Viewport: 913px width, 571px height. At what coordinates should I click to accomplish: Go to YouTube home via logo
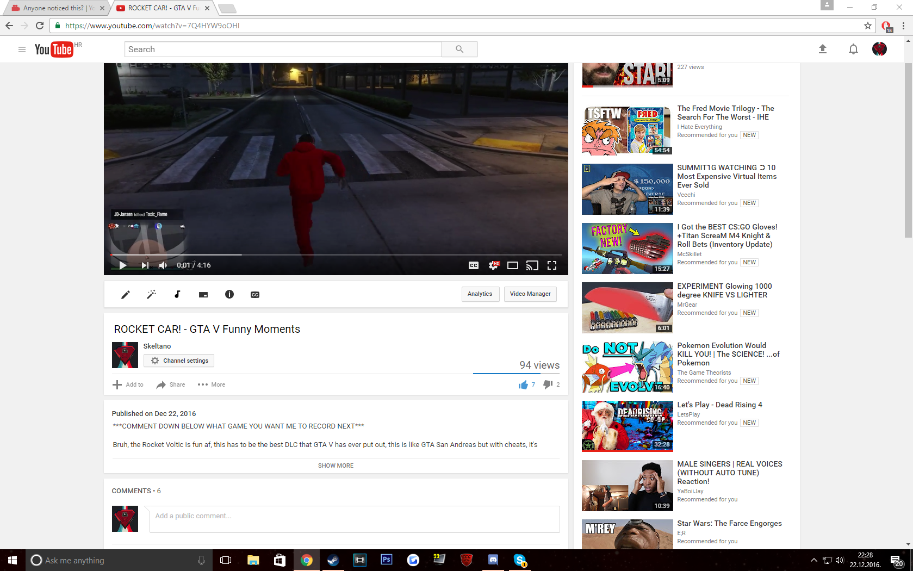click(x=54, y=49)
